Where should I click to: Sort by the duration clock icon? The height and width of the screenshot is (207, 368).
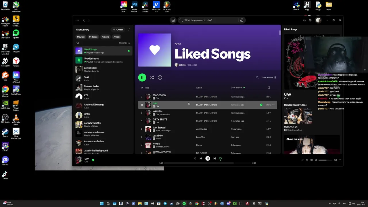point(269,88)
